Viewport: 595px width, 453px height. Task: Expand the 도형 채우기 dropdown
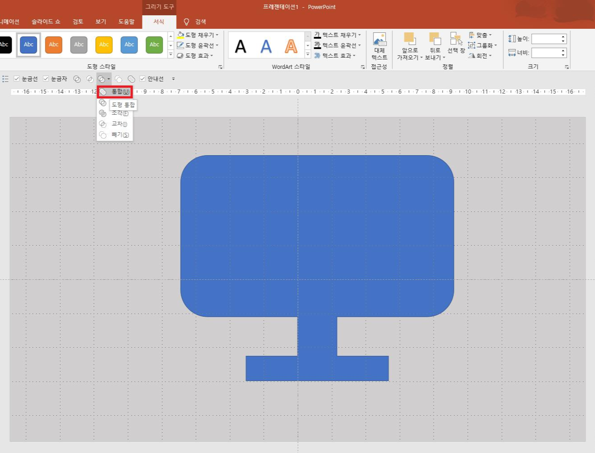pos(217,35)
